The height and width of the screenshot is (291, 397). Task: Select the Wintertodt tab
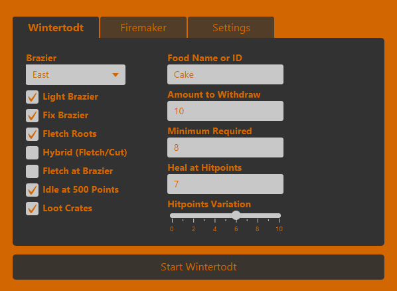point(56,28)
